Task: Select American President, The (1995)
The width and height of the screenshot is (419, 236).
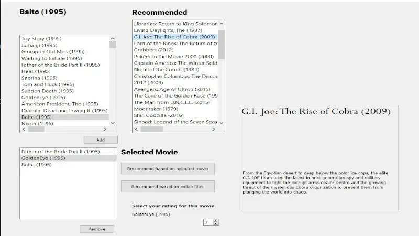Action: pyautogui.click(x=64, y=104)
